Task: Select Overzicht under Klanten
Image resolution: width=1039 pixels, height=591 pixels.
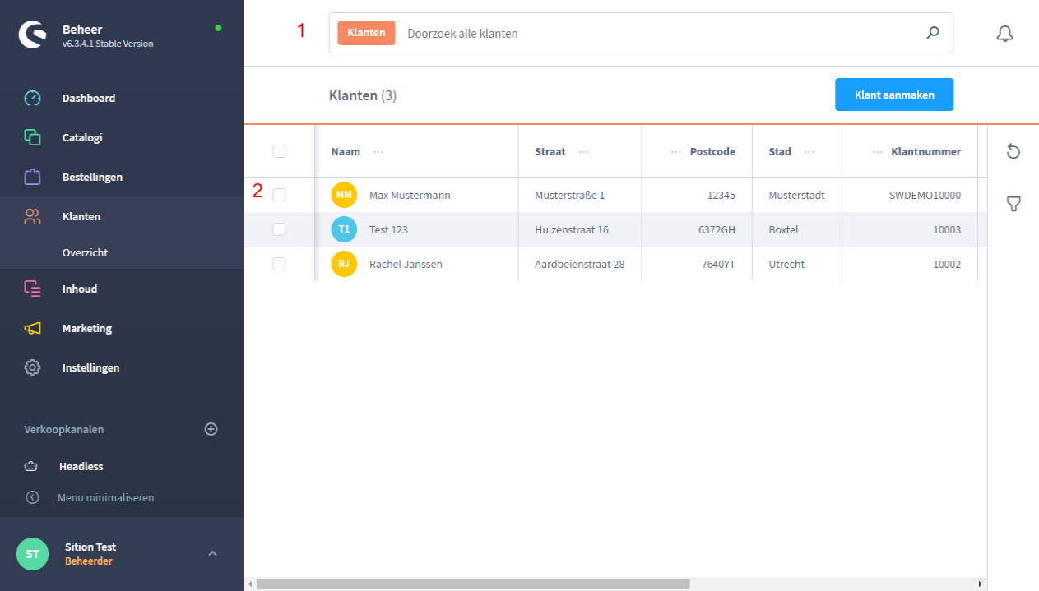Action: click(x=85, y=253)
